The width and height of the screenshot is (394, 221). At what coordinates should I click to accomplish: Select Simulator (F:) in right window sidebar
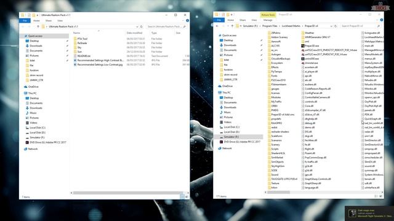231,137
